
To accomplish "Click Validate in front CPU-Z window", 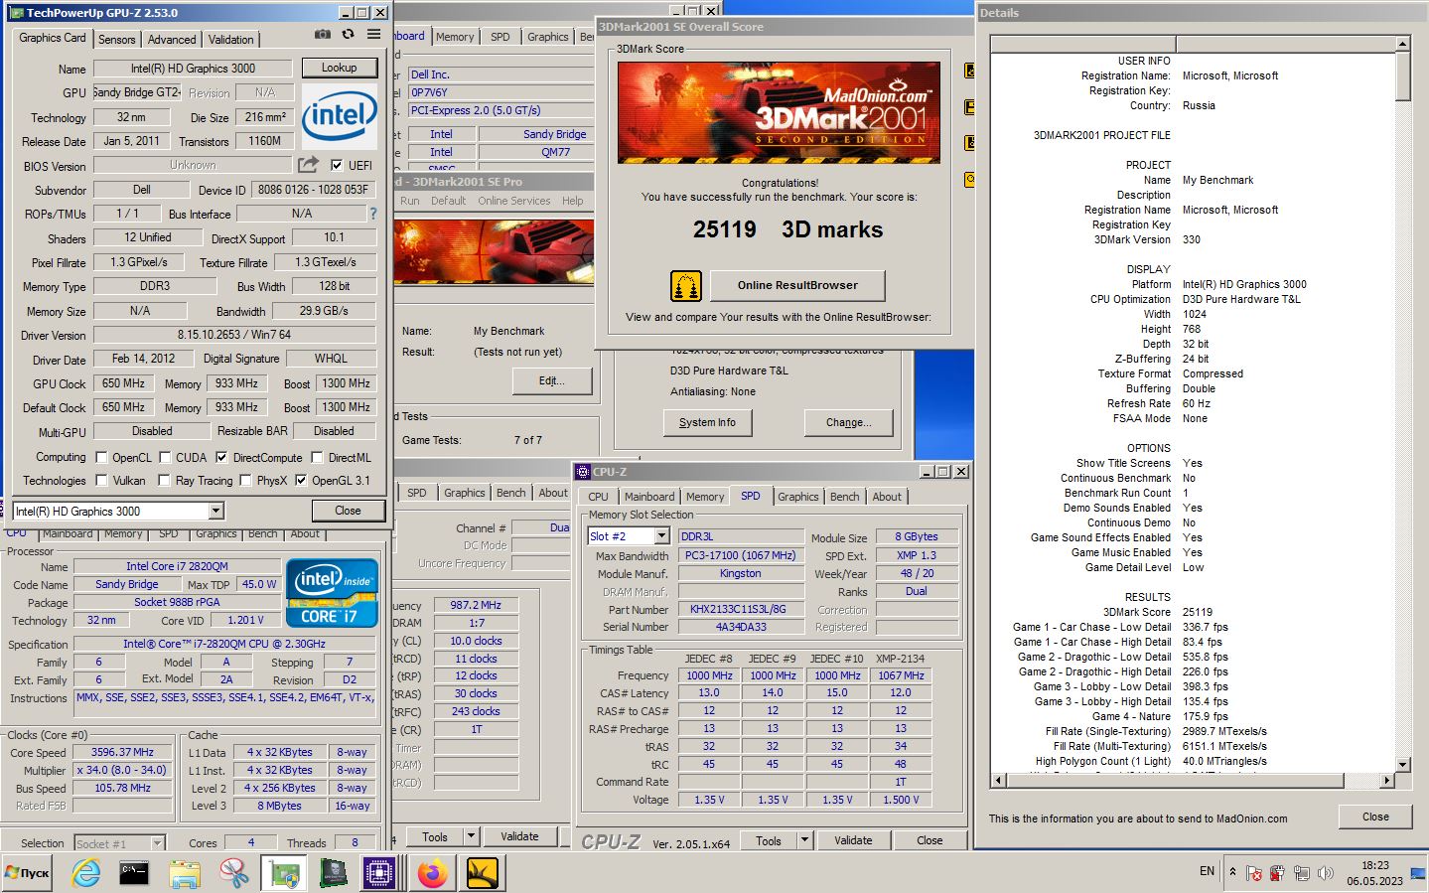I will (853, 840).
